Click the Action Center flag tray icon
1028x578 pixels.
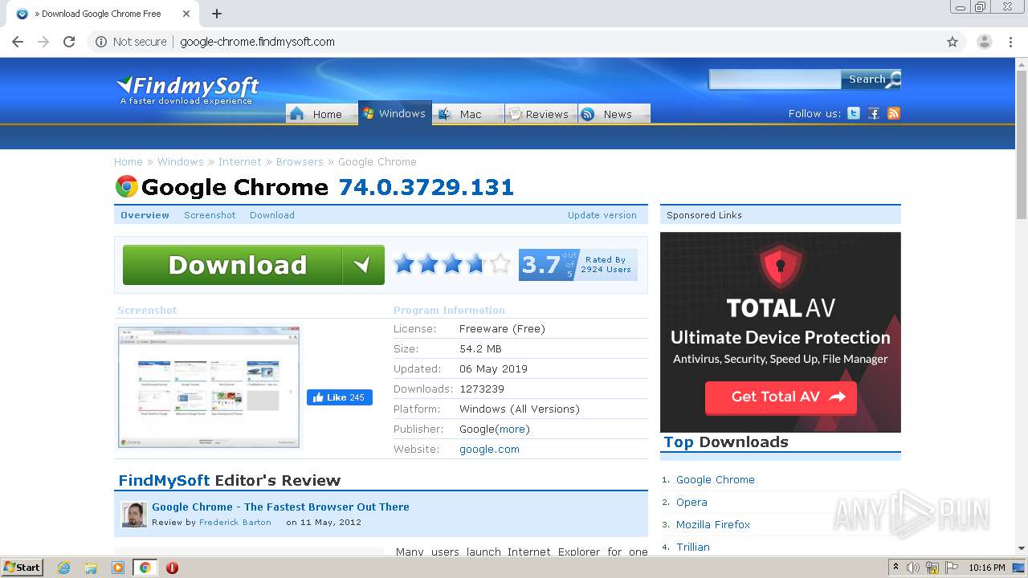[x=952, y=568]
